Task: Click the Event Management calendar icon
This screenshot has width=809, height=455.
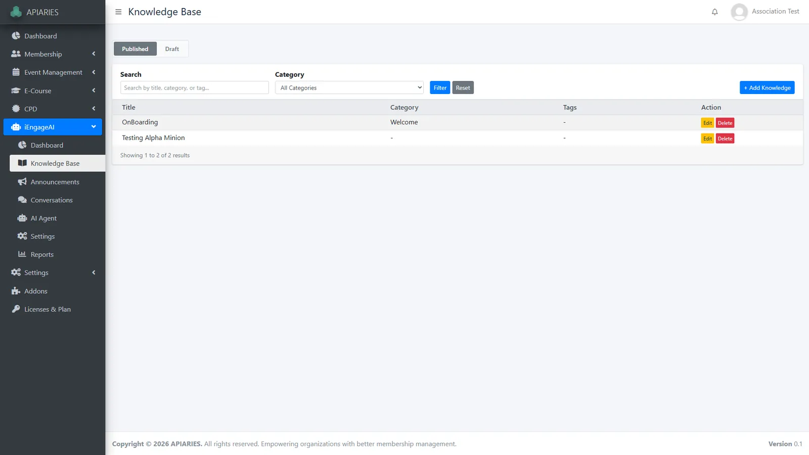Action: (x=16, y=72)
